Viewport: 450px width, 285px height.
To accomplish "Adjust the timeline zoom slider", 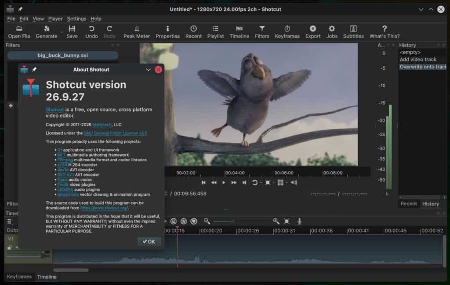I will [x=242, y=221].
